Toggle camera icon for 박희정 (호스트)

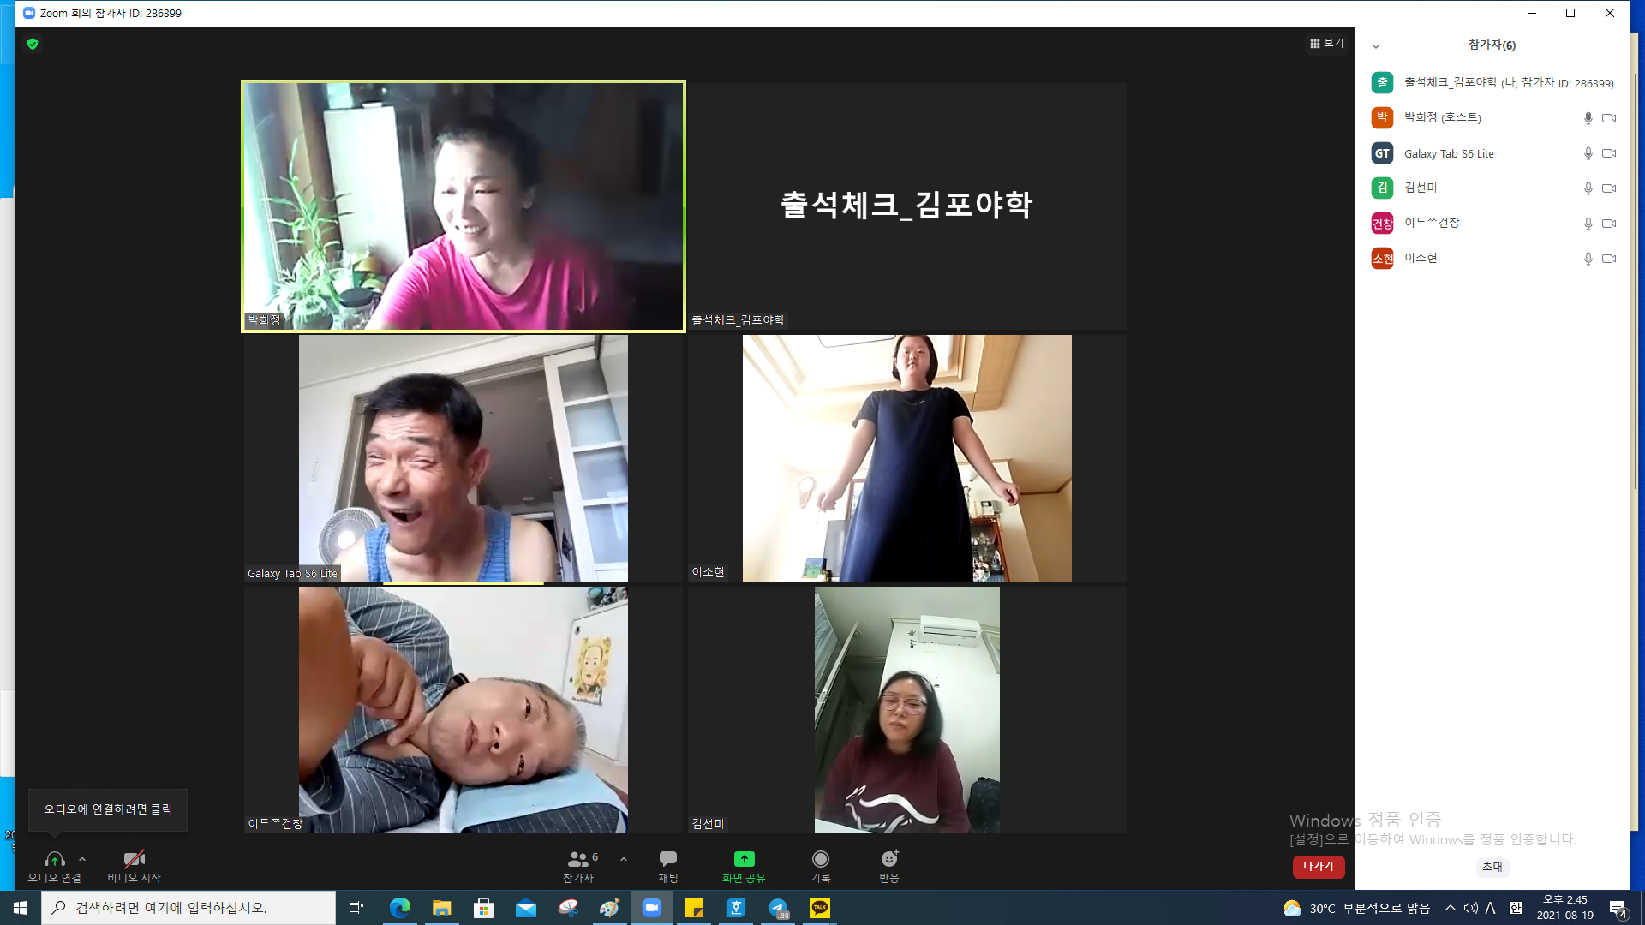coord(1609,118)
